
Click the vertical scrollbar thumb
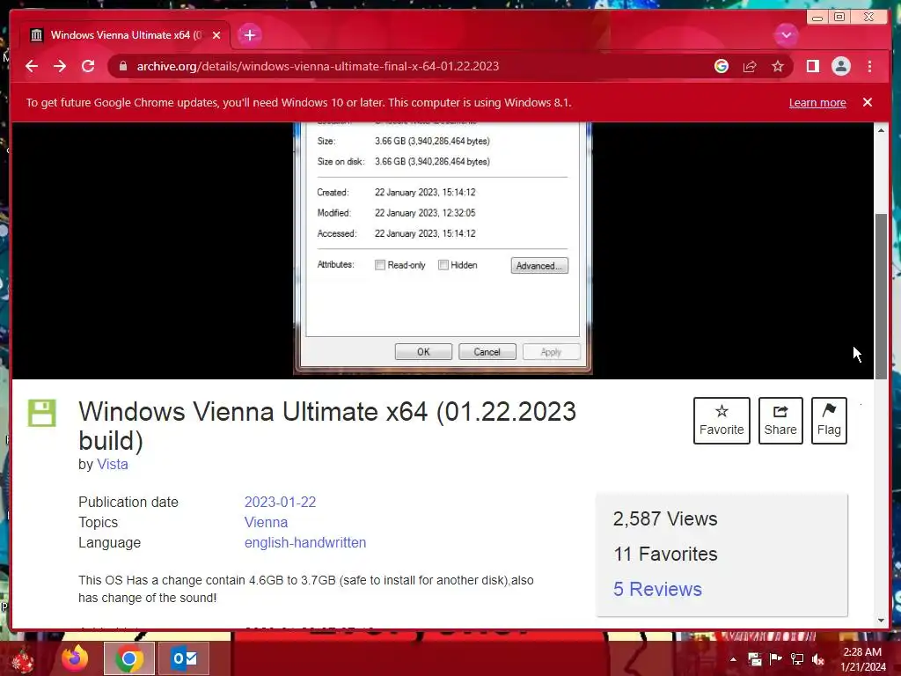coord(881,296)
